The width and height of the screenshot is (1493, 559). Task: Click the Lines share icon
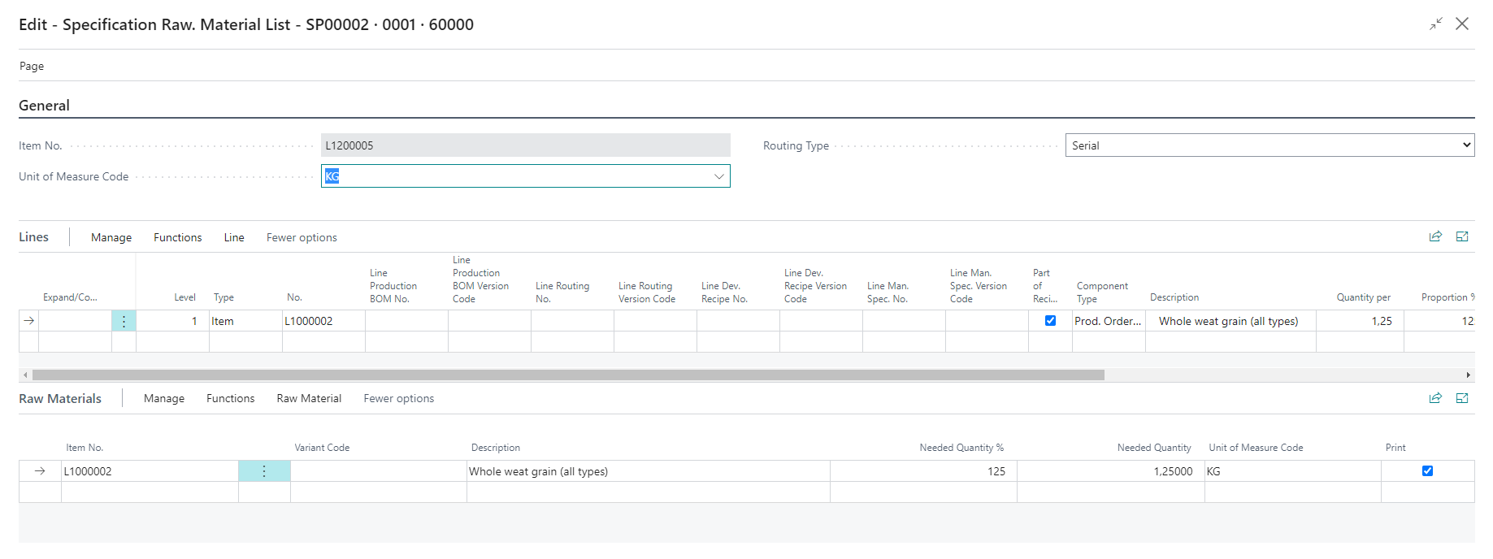[1435, 236]
